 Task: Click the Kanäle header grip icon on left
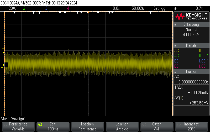point(175,45)
